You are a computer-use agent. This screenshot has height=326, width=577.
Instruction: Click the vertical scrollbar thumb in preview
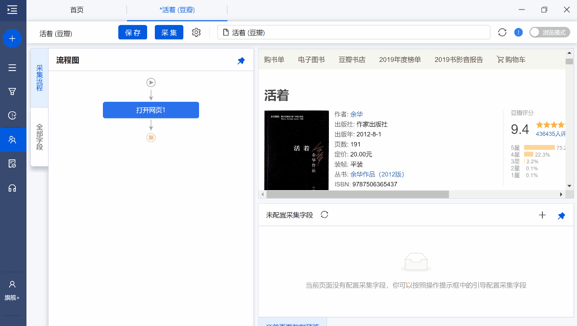(x=569, y=61)
